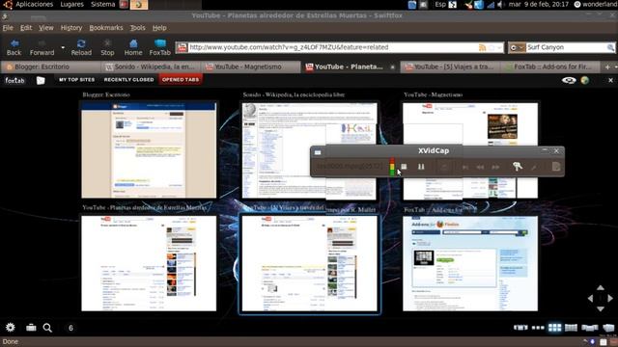618x347 pixels.
Task: Open the Help menu
Action: [x=159, y=28]
